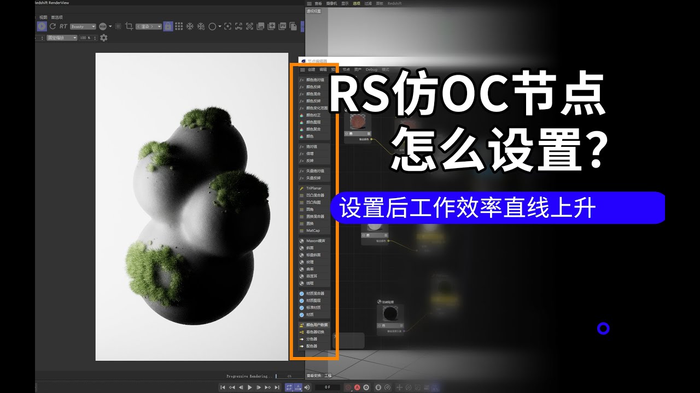The width and height of the screenshot is (700, 393).
Task: Refresh the Redshift render
Action: (x=53, y=26)
